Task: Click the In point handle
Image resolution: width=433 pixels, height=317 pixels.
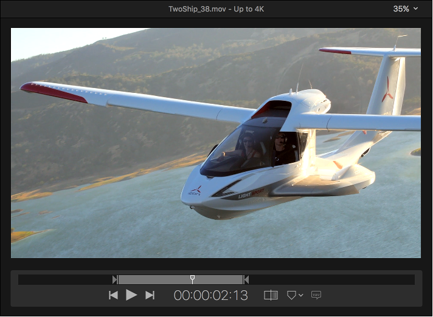Action: [x=115, y=280]
